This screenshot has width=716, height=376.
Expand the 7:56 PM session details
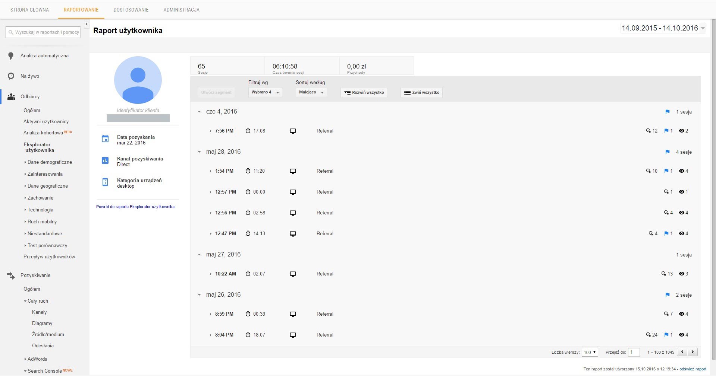[210, 131]
